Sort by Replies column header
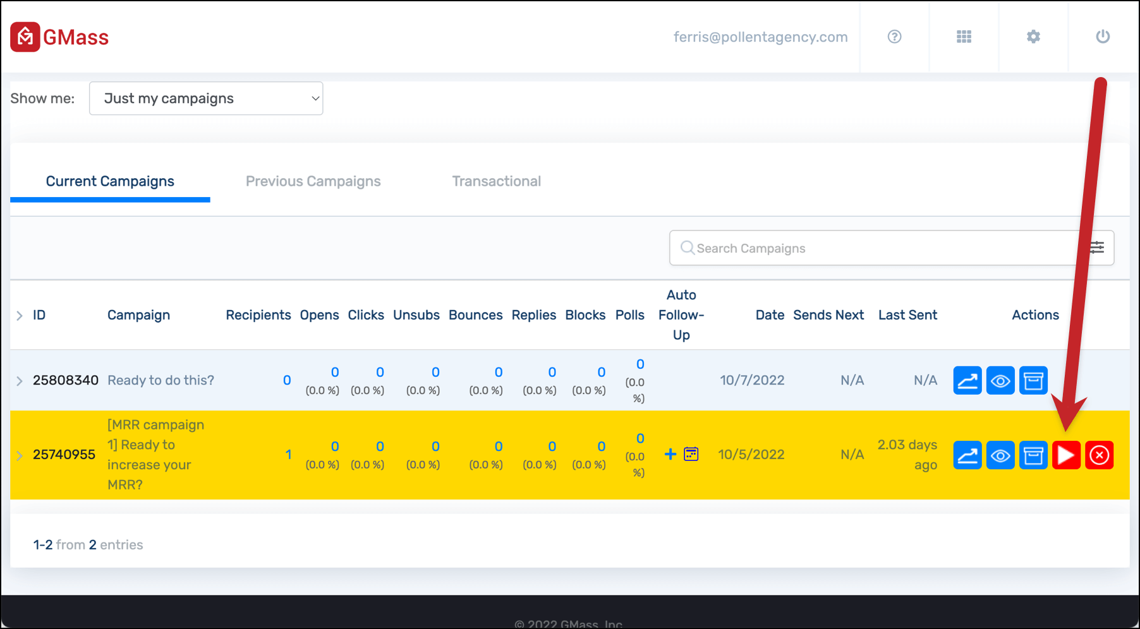This screenshot has height=629, width=1140. (534, 315)
